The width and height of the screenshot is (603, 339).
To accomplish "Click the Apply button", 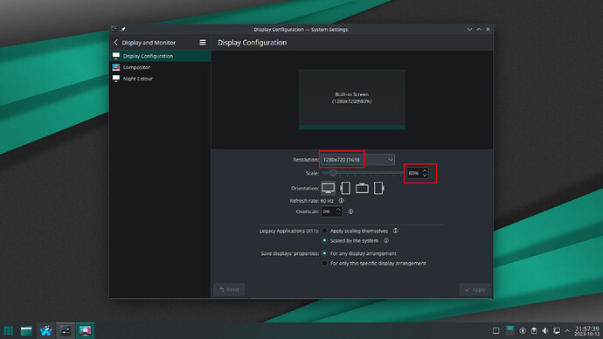I will 475,289.
